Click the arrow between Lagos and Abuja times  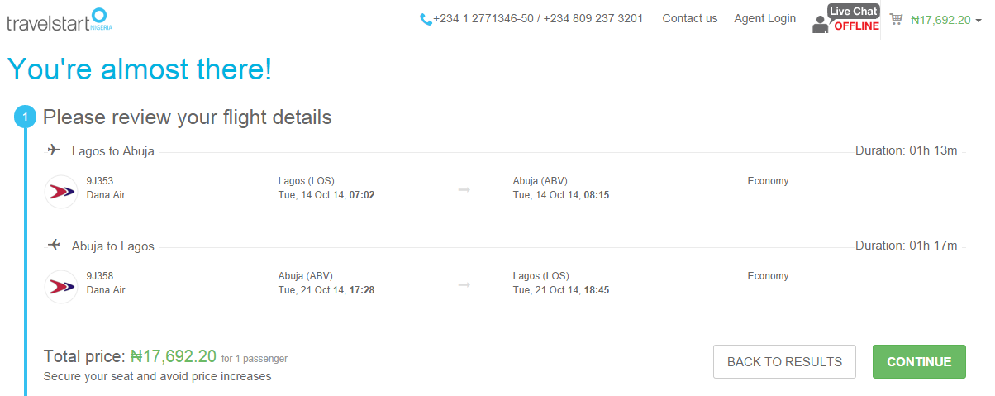click(464, 189)
